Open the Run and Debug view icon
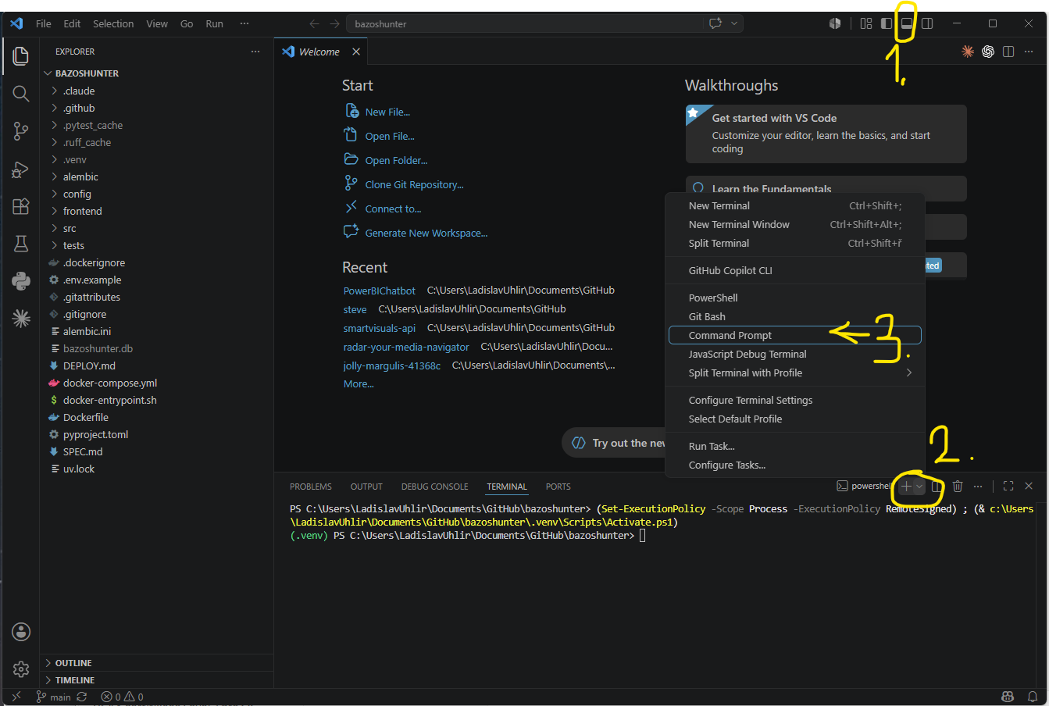The image size is (1049, 706). click(21, 169)
